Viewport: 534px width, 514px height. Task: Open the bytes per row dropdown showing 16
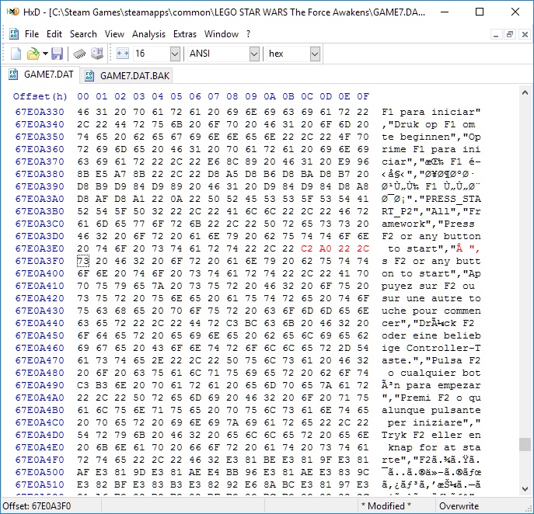[x=175, y=54]
